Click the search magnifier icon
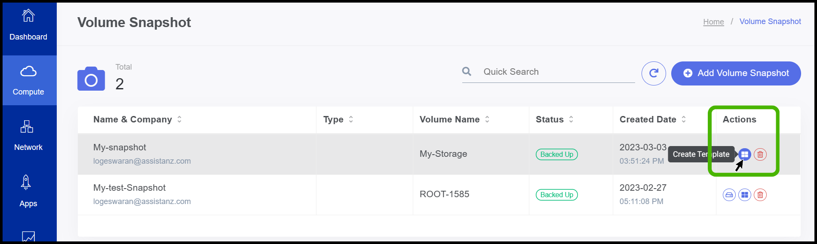 tap(467, 71)
